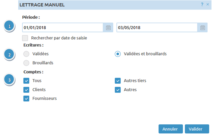Screen dimensions: 212x135
Task: Click the start date field 01/01/2018
Action: tap(63, 28)
